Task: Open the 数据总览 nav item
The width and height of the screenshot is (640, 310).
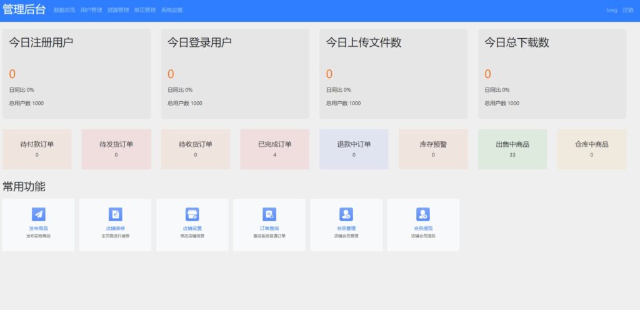Action: click(x=64, y=10)
